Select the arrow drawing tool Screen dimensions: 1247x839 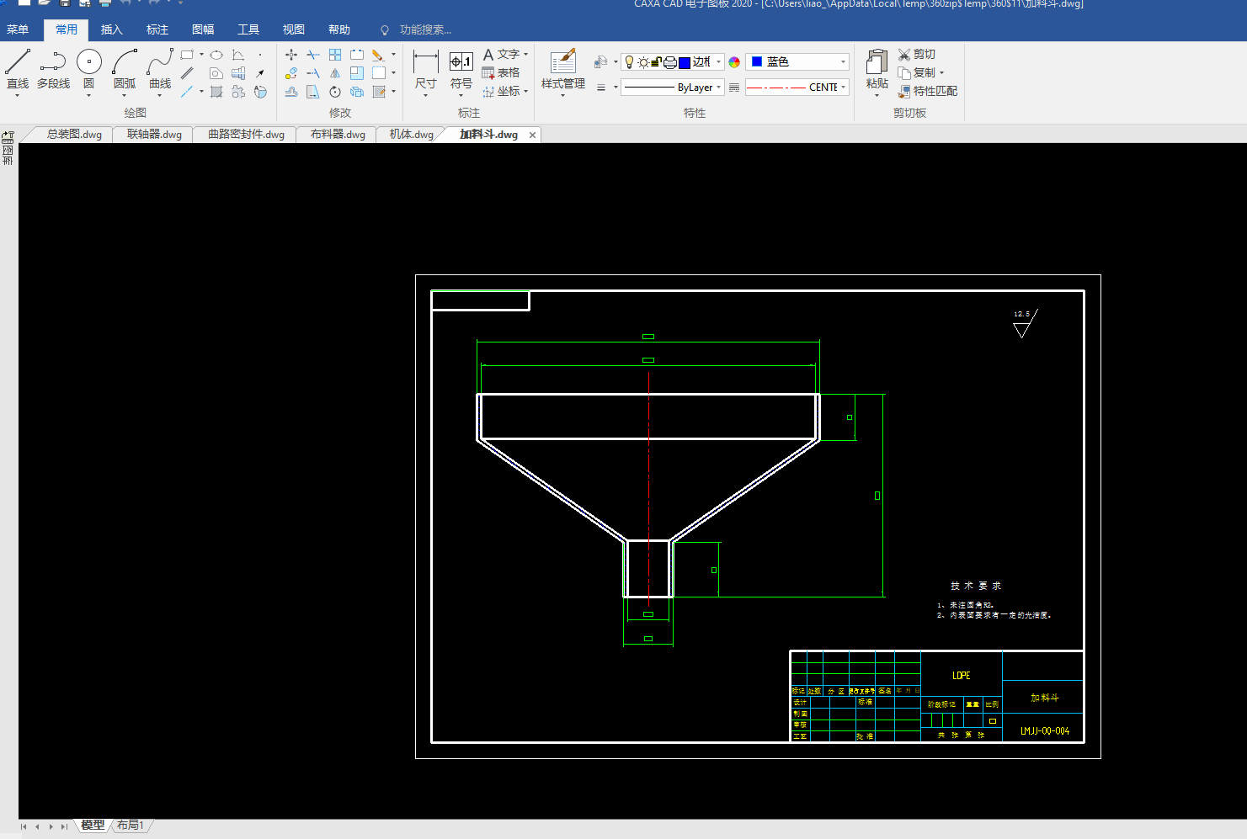pos(260,73)
